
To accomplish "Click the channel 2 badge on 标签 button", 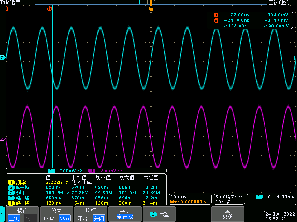I will [153, 214].
